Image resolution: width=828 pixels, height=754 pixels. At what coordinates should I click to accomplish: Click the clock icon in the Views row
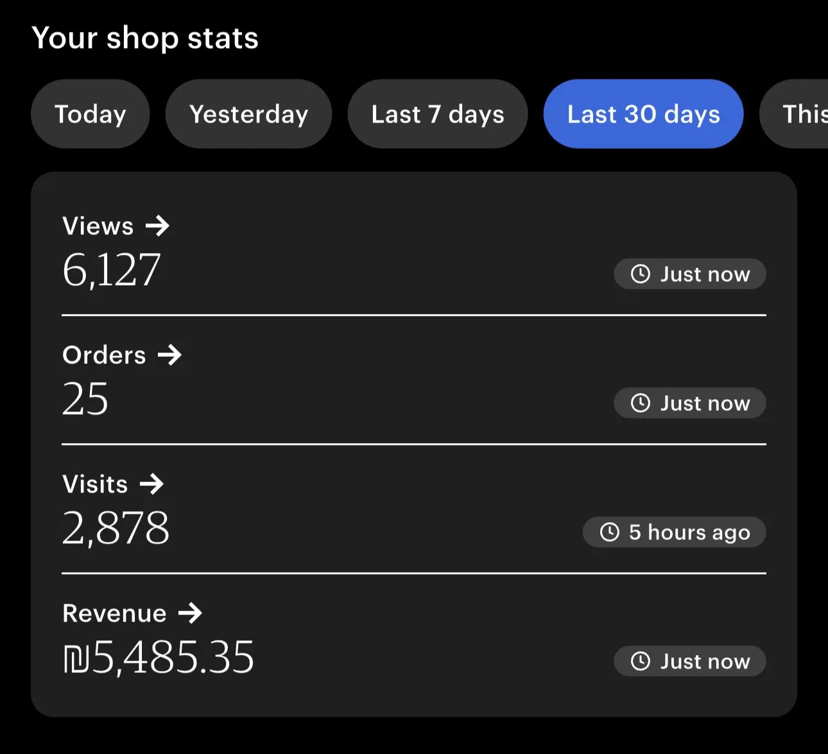(641, 274)
